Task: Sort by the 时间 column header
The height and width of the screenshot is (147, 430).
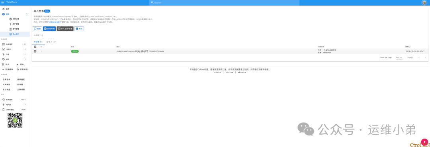Action: [x=408, y=47]
